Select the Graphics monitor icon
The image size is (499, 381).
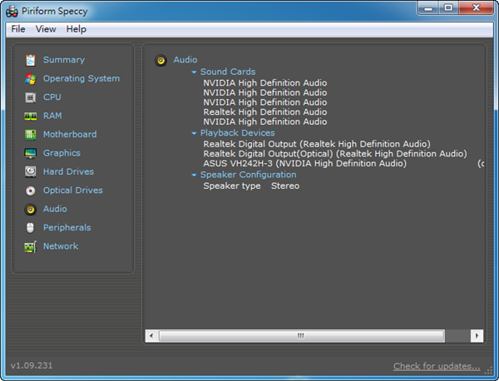click(x=31, y=153)
